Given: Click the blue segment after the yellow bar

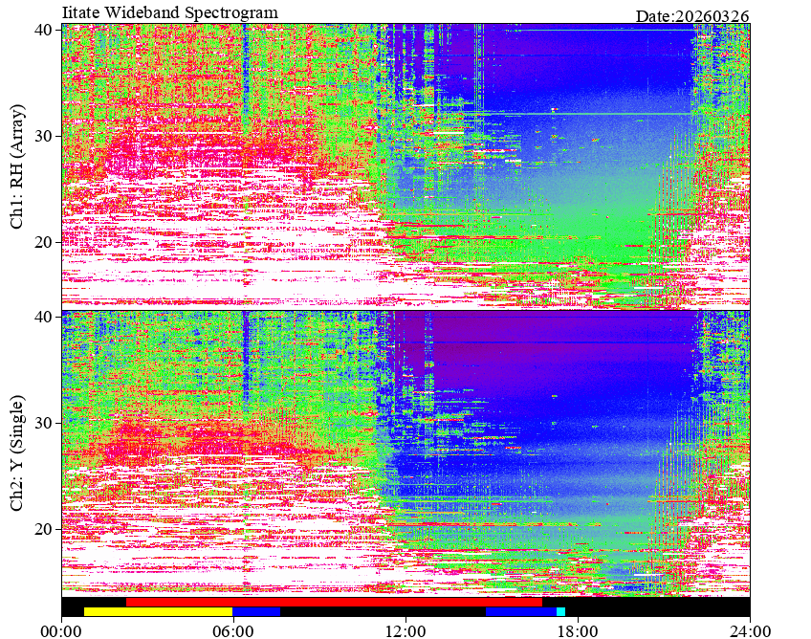Looking at the screenshot, I should pos(256,611).
